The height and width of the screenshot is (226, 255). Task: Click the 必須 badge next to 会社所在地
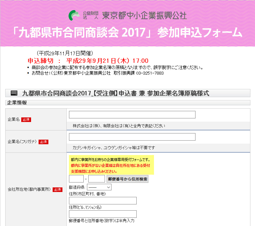(x=58, y=190)
